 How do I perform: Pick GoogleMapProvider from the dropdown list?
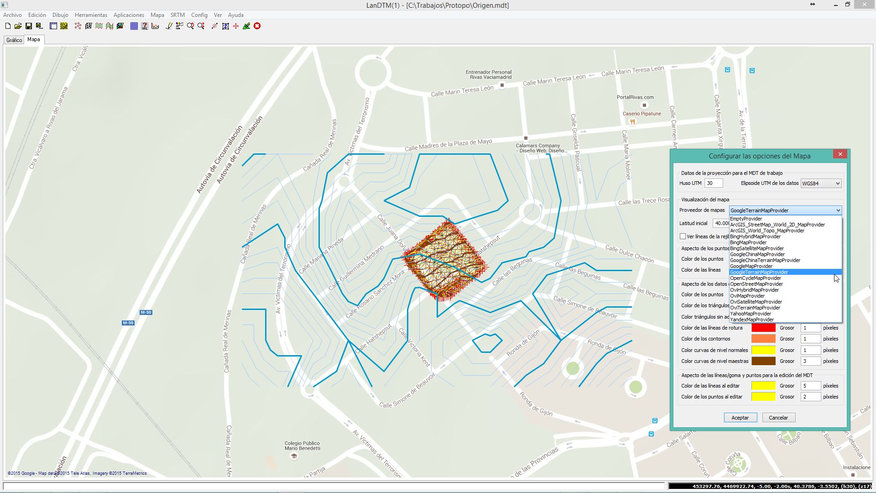(x=785, y=266)
